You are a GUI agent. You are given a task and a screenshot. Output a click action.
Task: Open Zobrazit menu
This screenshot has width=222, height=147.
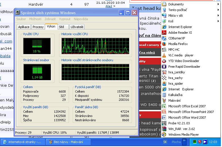click(x=50, y=19)
